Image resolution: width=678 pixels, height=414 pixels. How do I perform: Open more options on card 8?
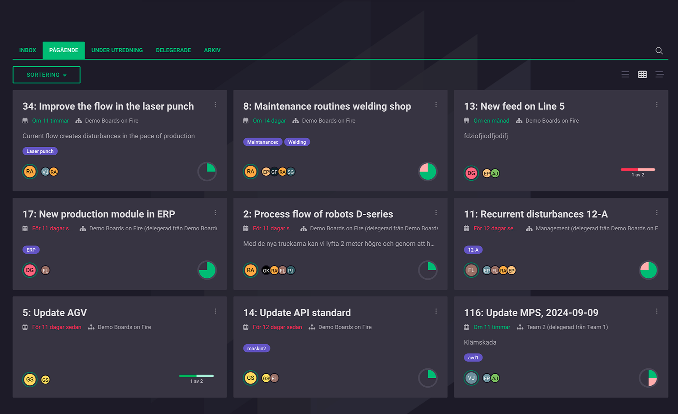click(436, 105)
